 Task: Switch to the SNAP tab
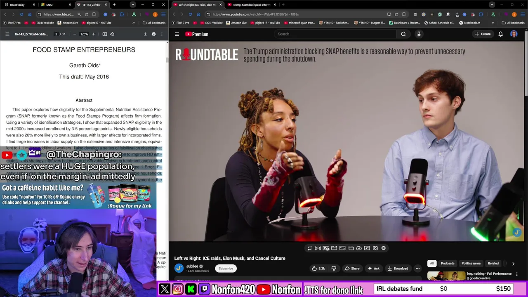pos(56,5)
